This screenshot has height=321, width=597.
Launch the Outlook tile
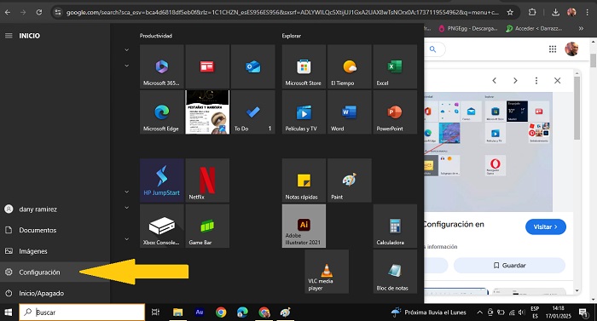pos(252,66)
